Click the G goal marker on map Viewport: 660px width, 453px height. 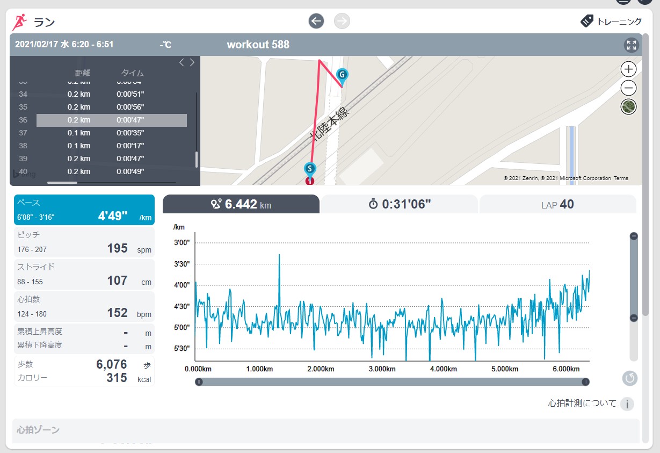342,77
